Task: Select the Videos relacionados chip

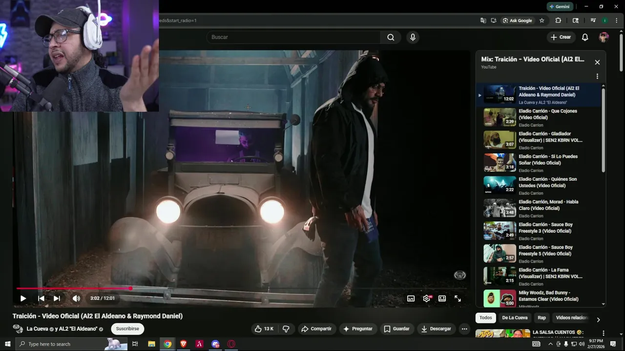Action: pyautogui.click(x=572, y=318)
